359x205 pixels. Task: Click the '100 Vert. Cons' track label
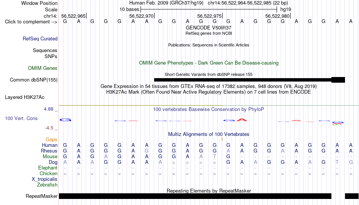pos(21,118)
